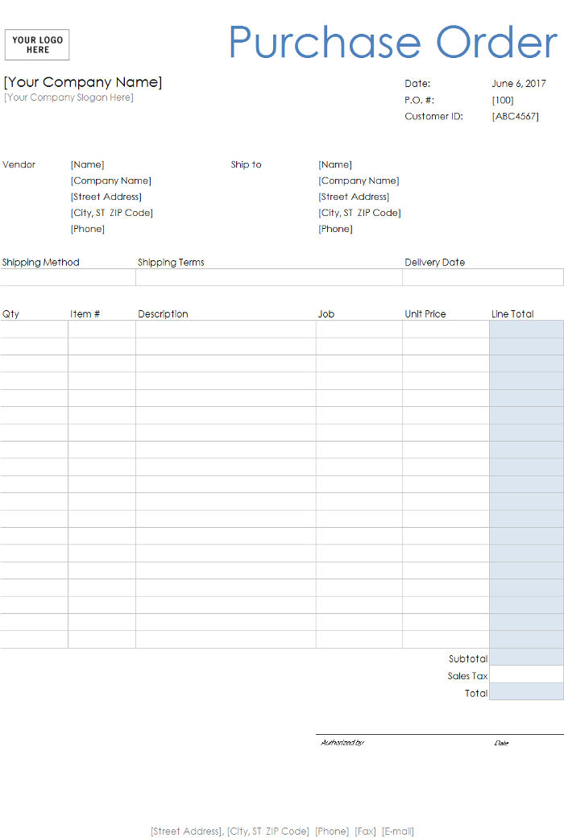This screenshot has height=838, width=564.
Task: Select the Vendor [Name] field
Action: 87,164
